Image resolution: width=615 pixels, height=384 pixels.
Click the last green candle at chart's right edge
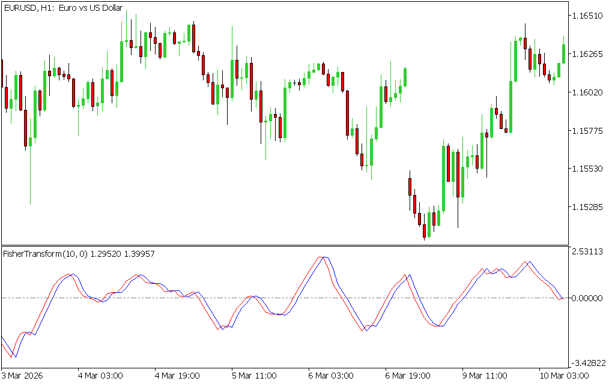point(564,53)
